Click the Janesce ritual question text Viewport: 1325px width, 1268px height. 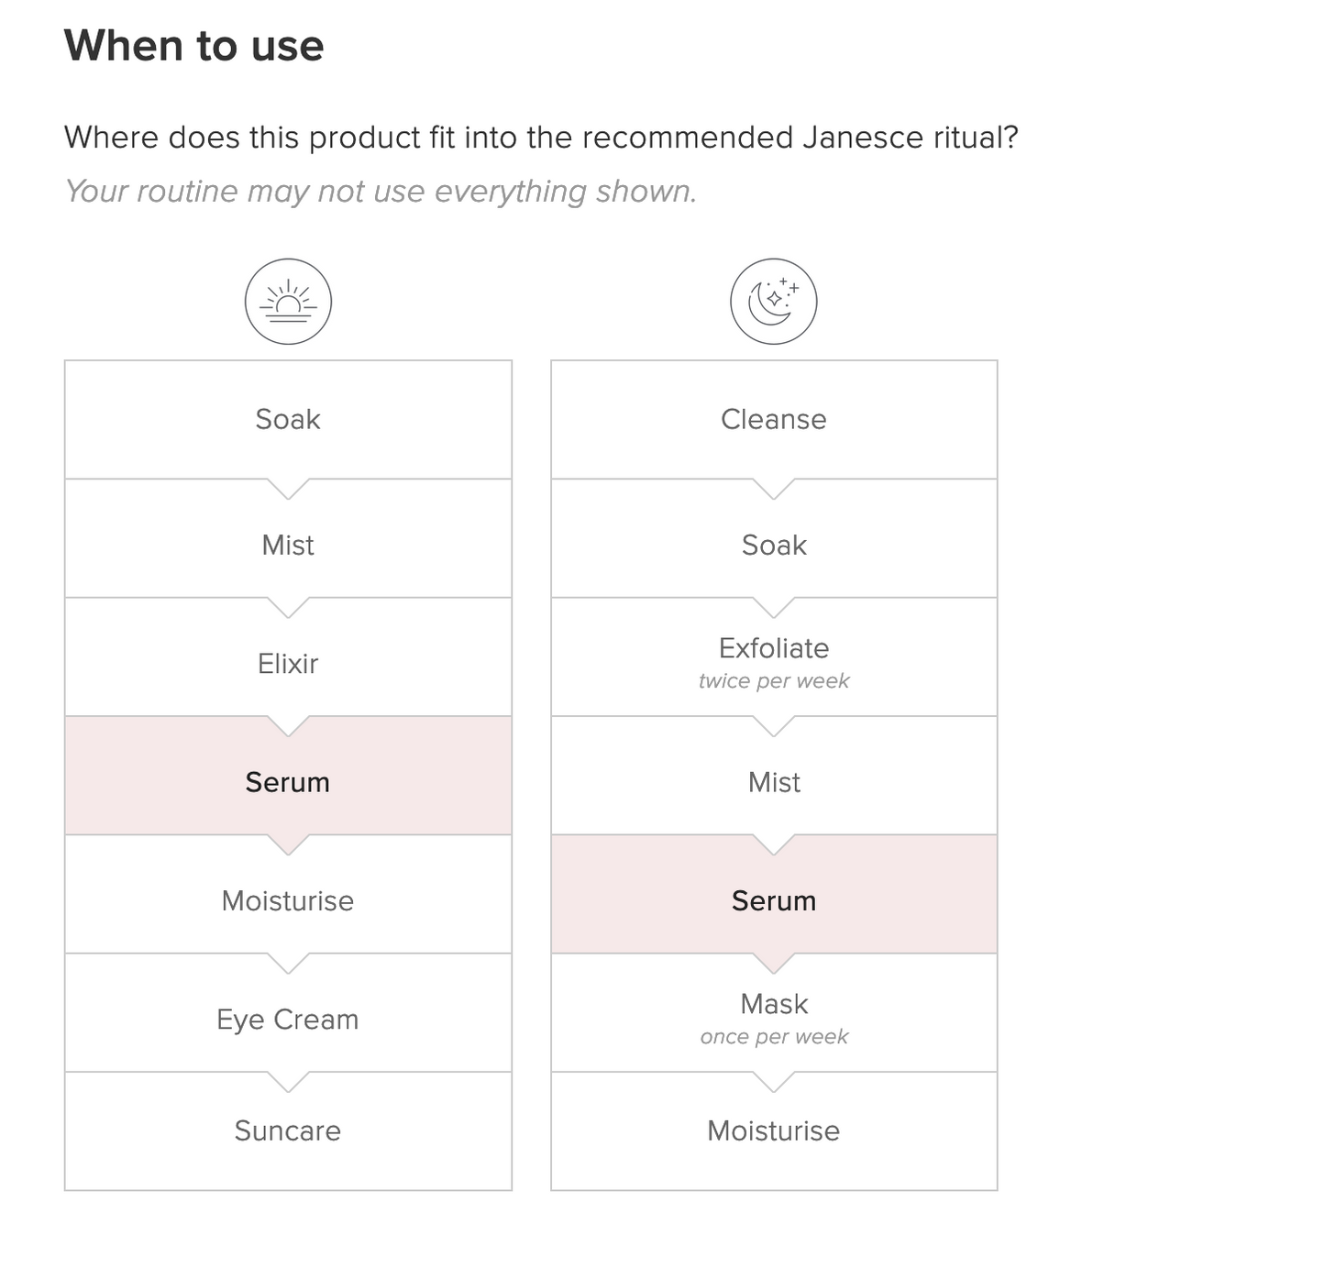tap(541, 138)
